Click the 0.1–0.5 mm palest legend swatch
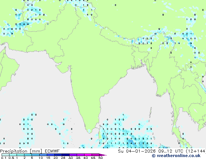Screen dimensions: 206x159 coord(6,155)
